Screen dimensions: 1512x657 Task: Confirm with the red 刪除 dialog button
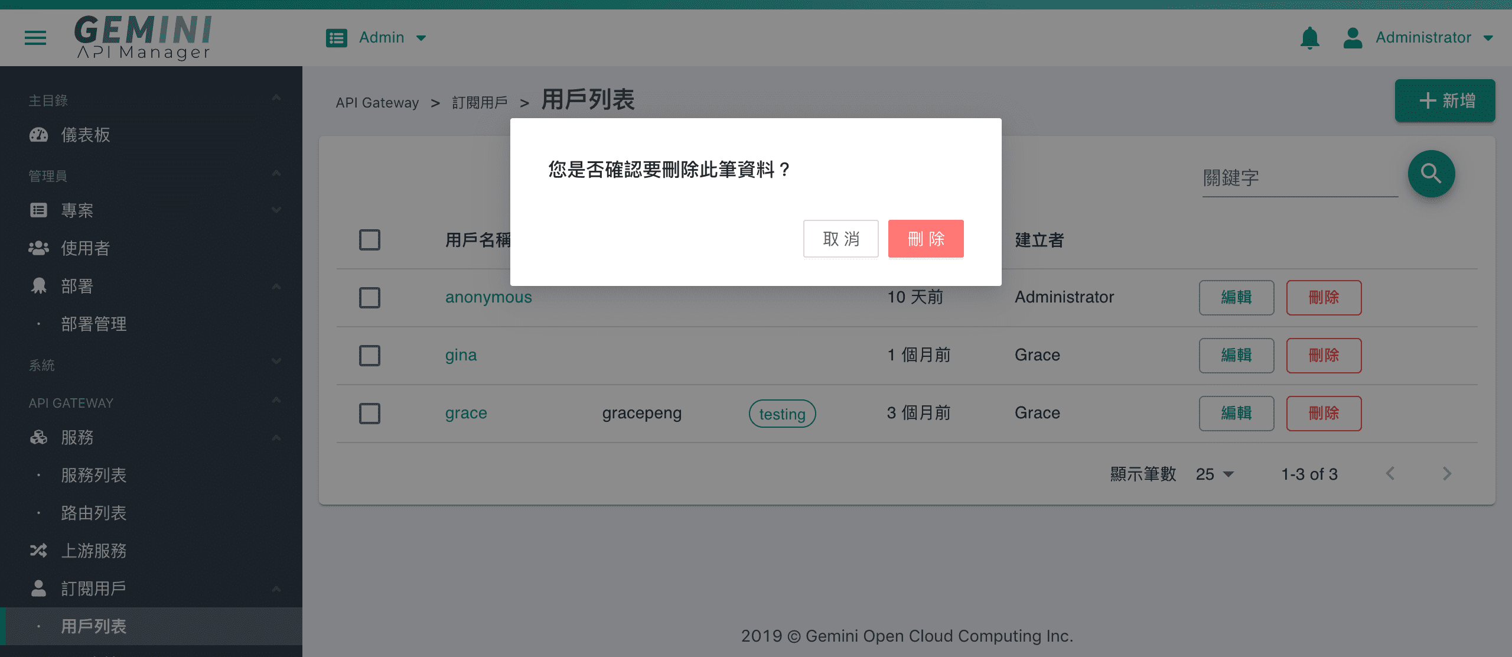point(926,239)
